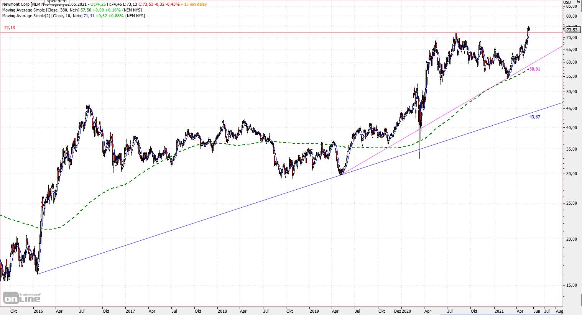Click the 45,00 price axis label
This screenshot has height=315, width=582.
pyautogui.click(x=572, y=108)
